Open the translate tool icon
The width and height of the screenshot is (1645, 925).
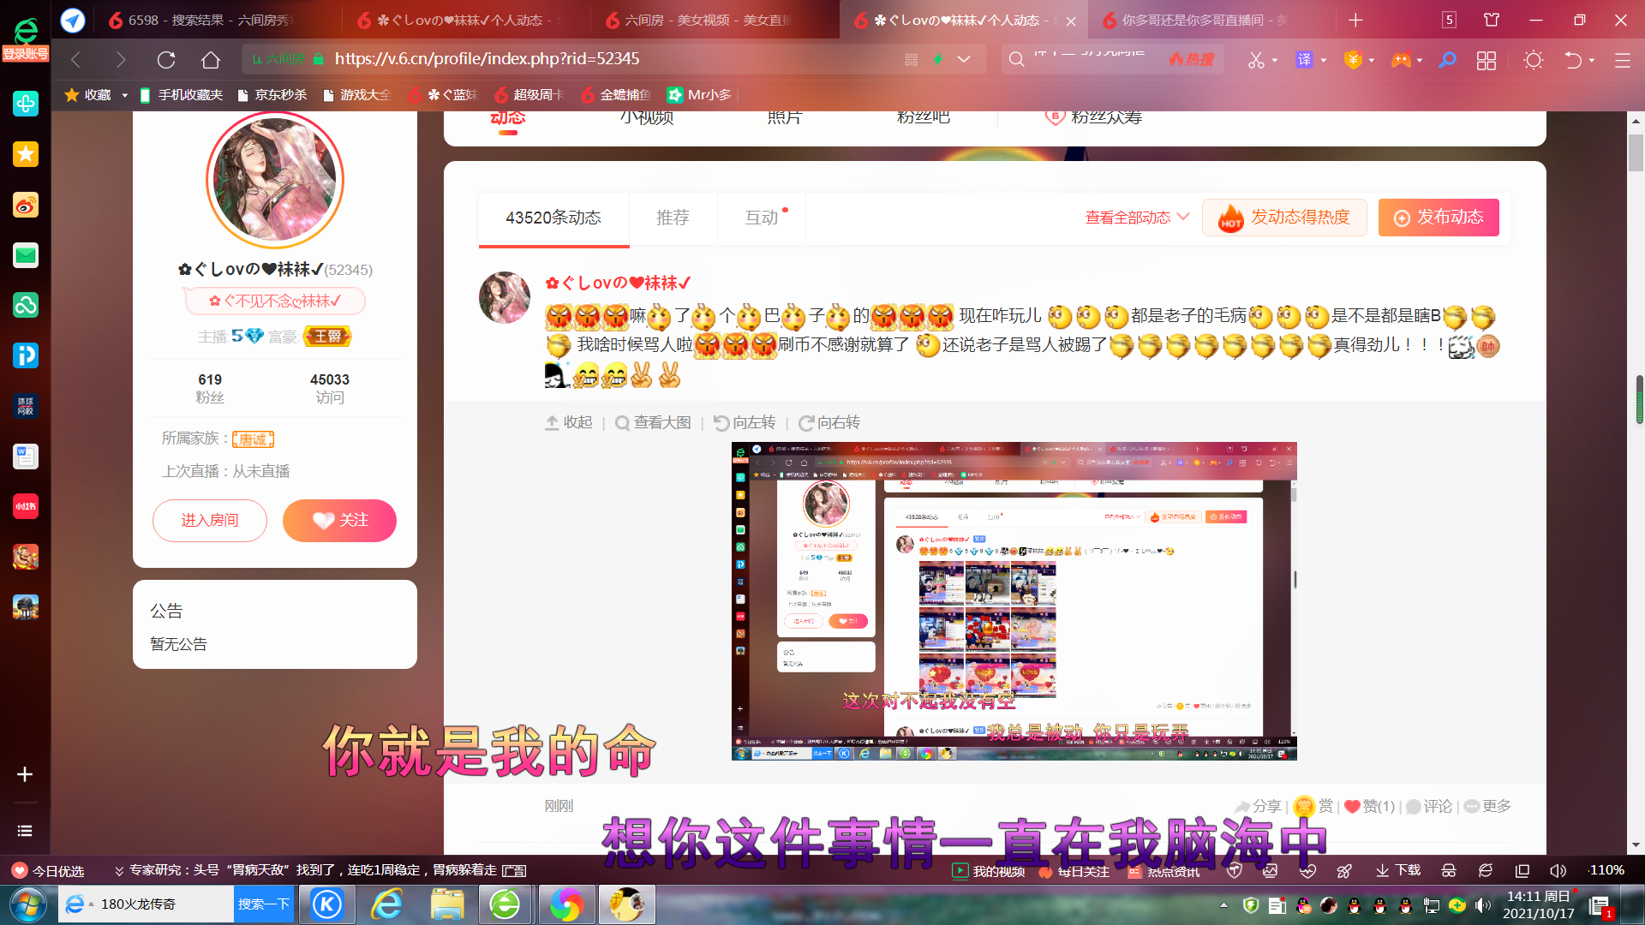coord(1304,60)
